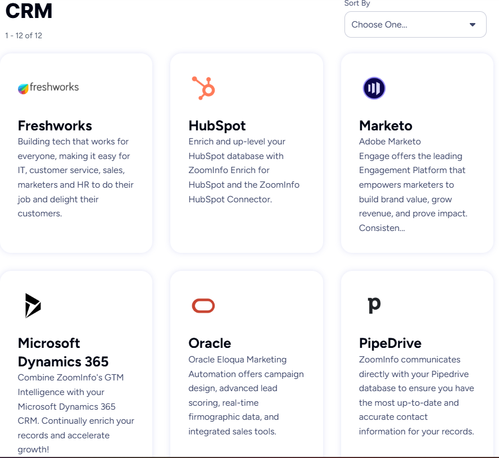Click the HubSpot sprocket logo
This screenshot has height=458, width=499.
pyautogui.click(x=203, y=88)
